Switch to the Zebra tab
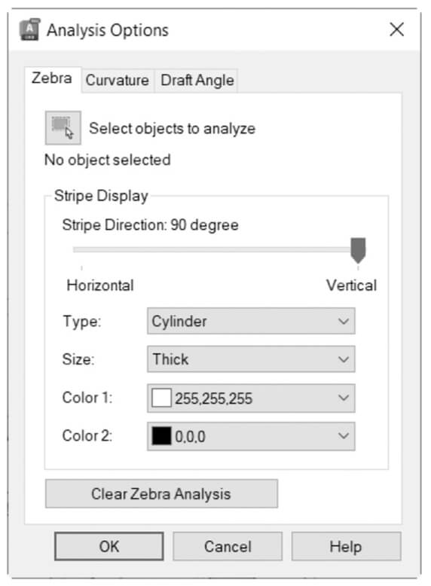 point(52,78)
